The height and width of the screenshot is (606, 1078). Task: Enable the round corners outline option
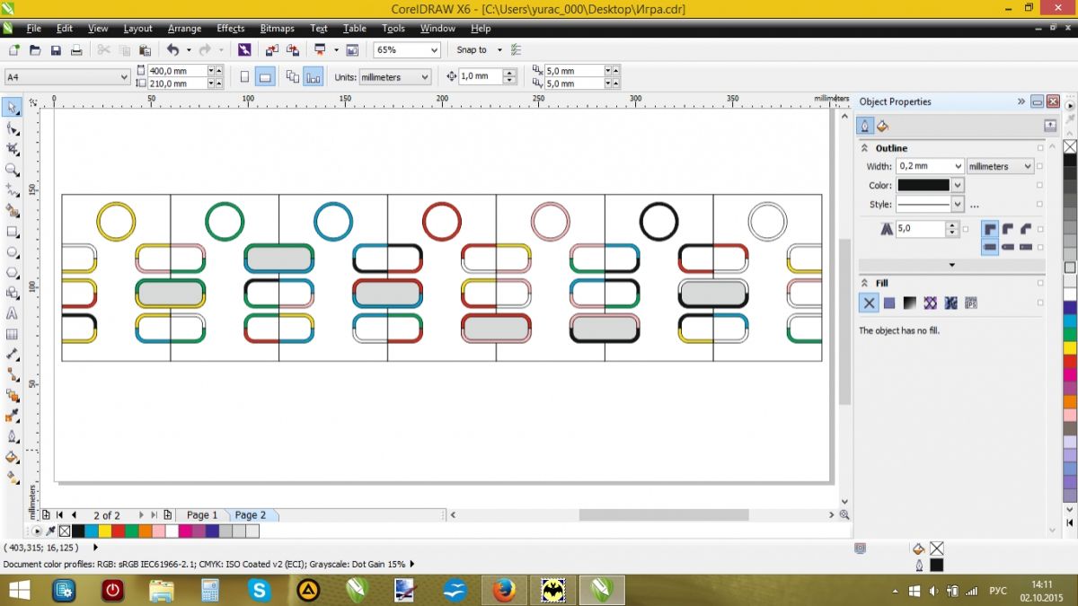click(x=1008, y=230)
